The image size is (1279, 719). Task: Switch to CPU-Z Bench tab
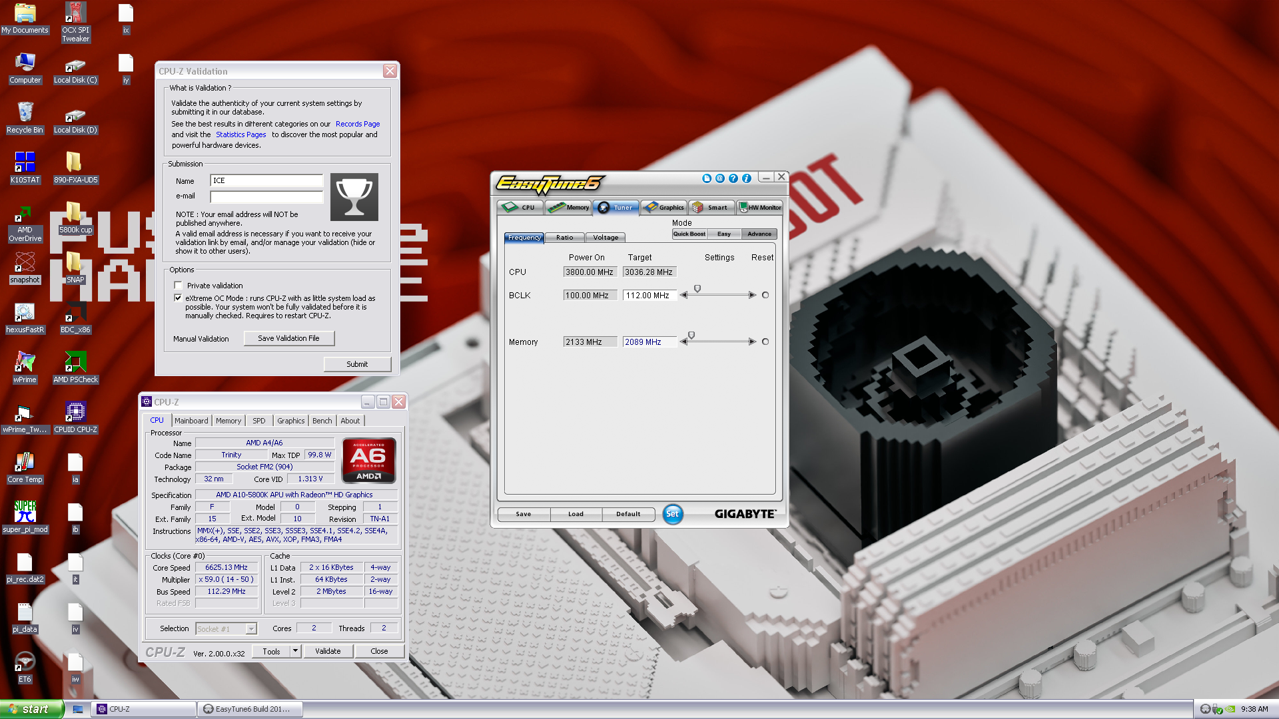(322, 421)
